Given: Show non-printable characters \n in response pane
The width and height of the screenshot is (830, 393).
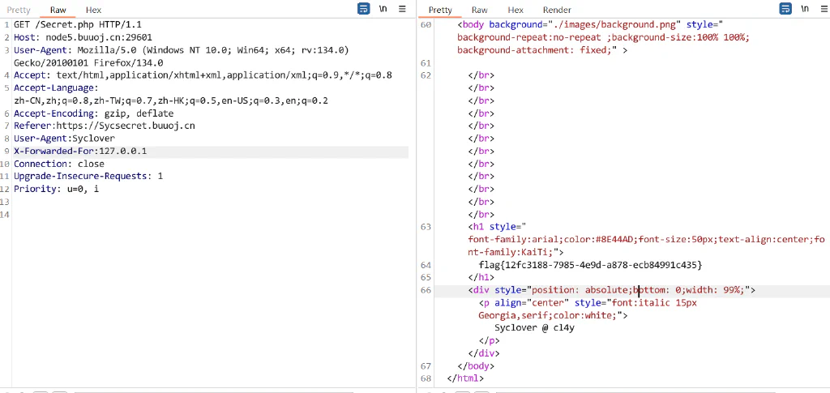Looking at the screenshot, I should (x=805, y=9).
